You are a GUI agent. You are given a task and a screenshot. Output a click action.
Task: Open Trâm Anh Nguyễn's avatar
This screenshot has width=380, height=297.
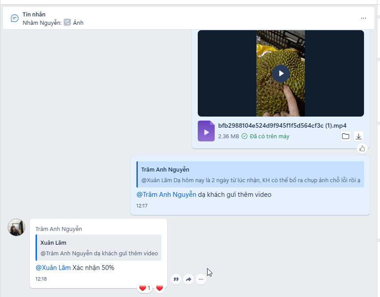point(16,227)
